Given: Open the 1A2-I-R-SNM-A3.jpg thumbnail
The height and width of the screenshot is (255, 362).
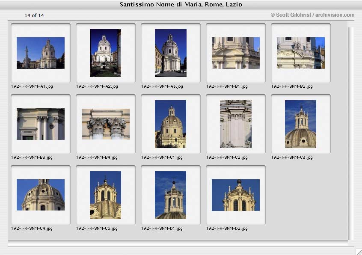Looking at the screenshot, I should [171, 53].
